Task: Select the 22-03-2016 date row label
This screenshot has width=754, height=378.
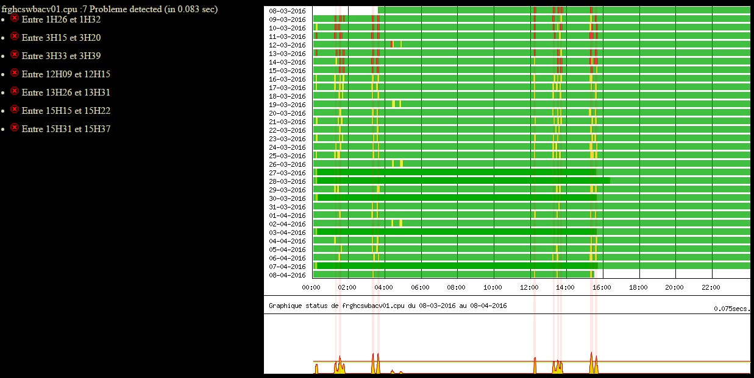Action: pyautogui.click(x=288, y=130)
